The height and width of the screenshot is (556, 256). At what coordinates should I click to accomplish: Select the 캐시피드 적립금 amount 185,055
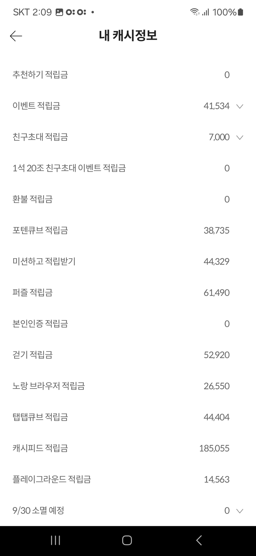pyautogui.click(x=214, y=448)
